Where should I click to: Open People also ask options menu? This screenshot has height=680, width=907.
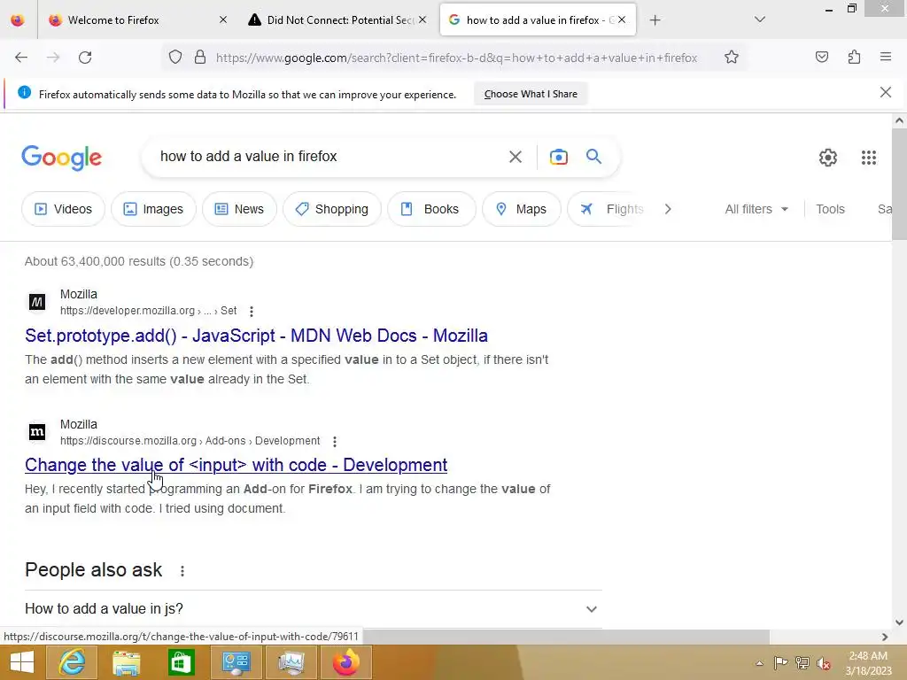(182, 571)
